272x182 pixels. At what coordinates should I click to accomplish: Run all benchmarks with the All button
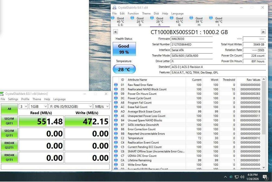click(9, 109)
